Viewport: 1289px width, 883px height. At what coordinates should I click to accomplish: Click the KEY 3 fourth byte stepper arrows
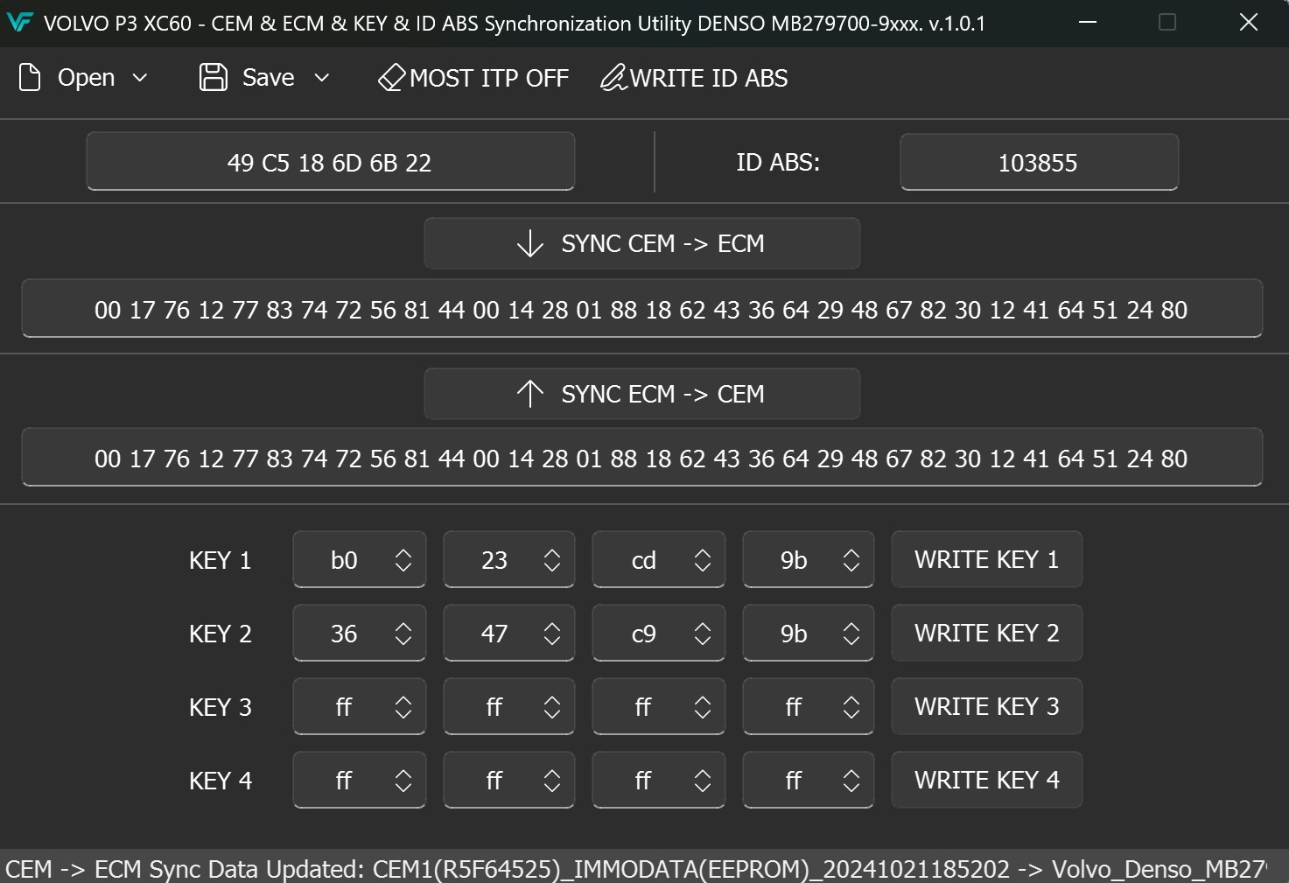tap(851, 707)
